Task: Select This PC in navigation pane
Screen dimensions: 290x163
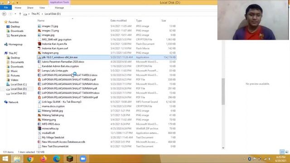Action: point(13,53)
